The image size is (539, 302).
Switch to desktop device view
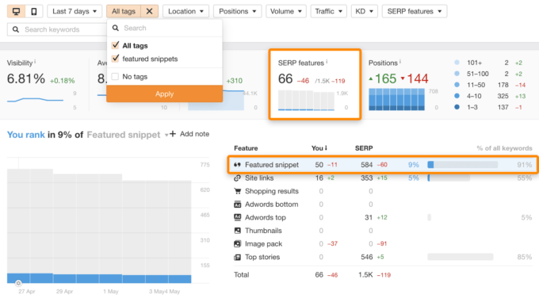point(16,11)
